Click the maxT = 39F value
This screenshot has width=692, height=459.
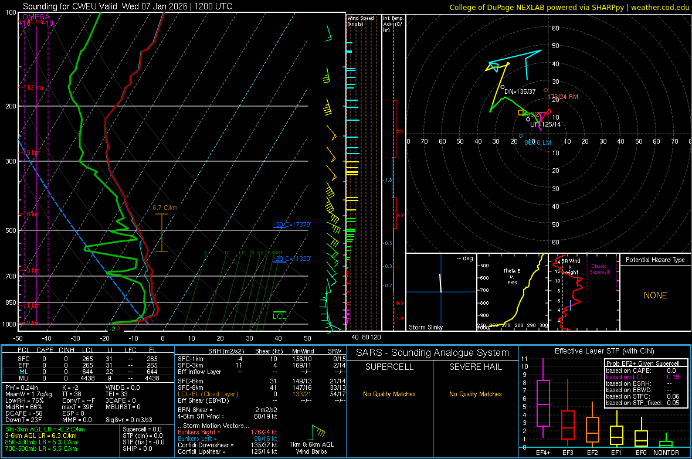[77, 407]
